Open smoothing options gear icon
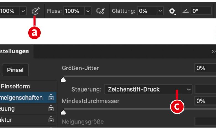 pos(172,11)
